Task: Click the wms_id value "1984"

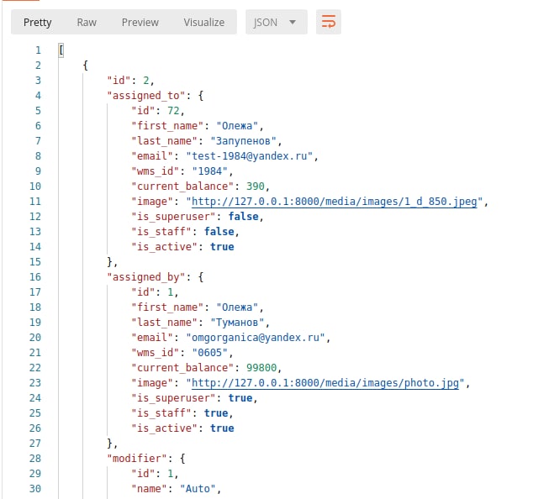Action: (209, 171)
